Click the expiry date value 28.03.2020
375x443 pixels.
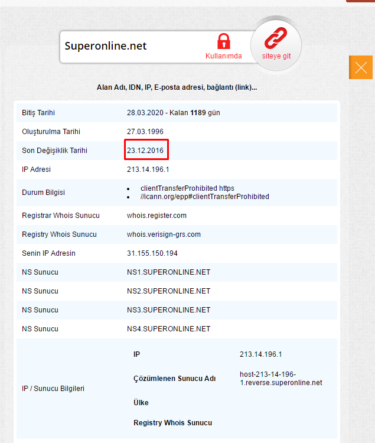145,113
